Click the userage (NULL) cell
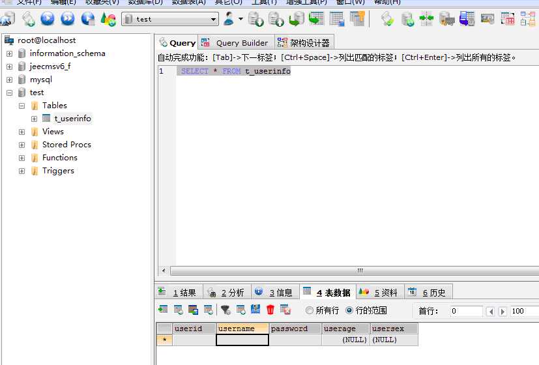The height and width of the screenshot is (365, 539). 346,340
